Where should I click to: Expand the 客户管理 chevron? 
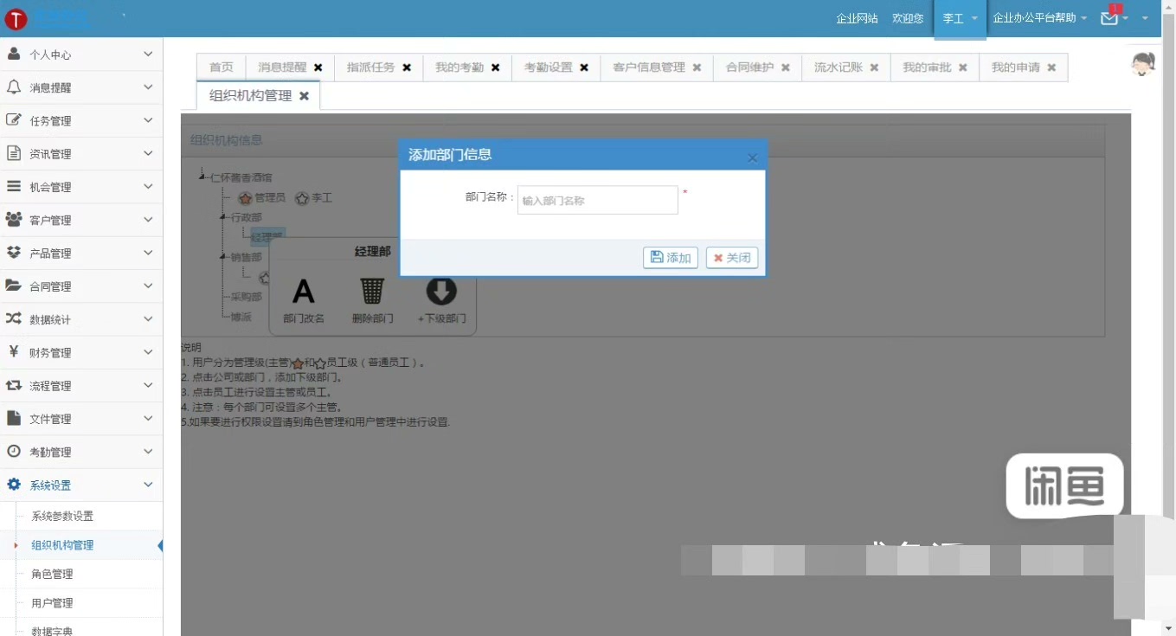click(x=148, y=220)
